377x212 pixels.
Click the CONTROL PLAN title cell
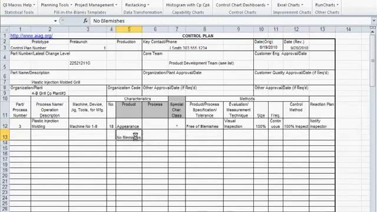198,36
